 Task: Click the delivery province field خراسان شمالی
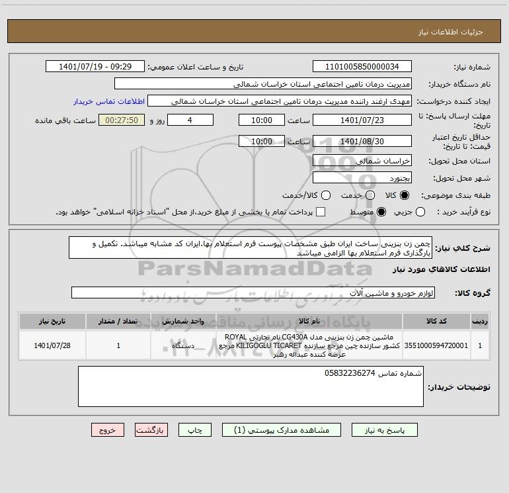click(x=362, y=161)
